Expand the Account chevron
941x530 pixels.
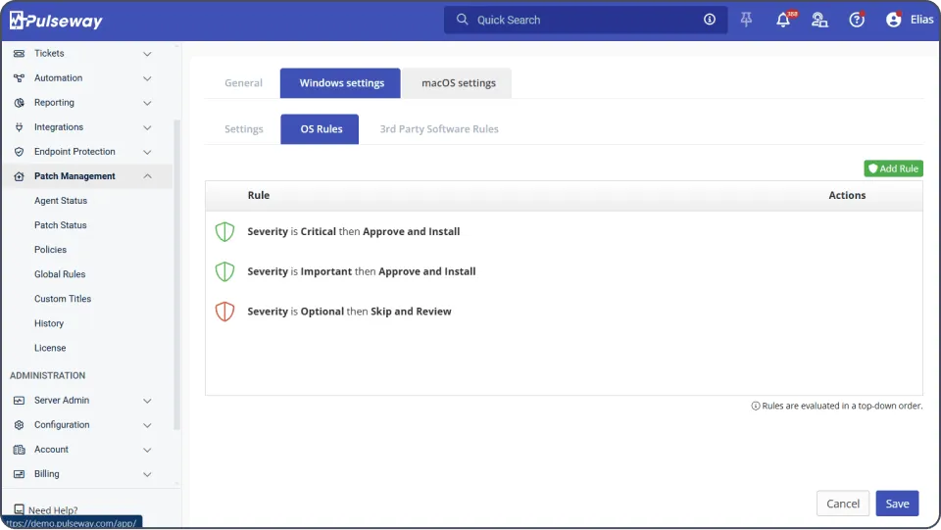click(x=147, y=450)
